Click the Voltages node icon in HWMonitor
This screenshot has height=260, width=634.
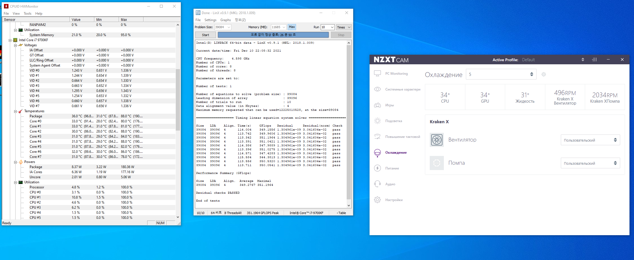[x=21, y=45]
